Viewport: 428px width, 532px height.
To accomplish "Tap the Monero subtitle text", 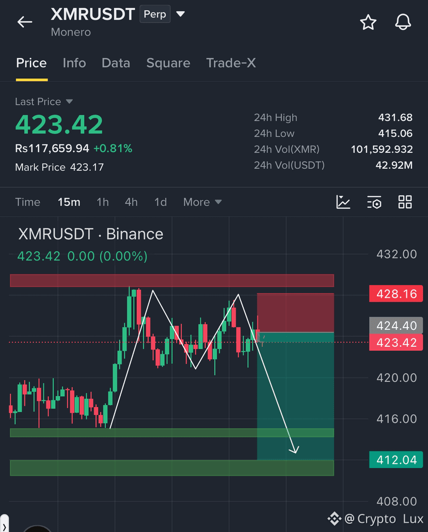I will pos(71,32).
